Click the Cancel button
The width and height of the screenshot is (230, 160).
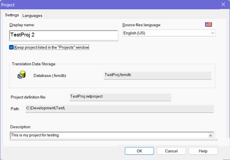pos(171,151)
